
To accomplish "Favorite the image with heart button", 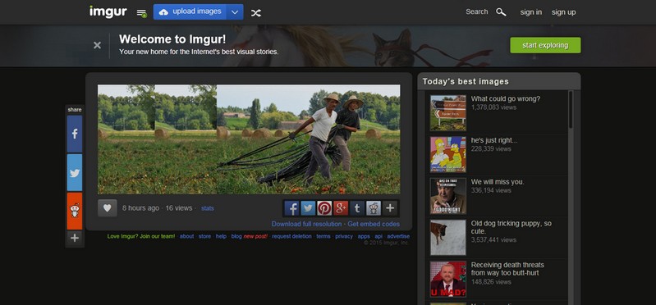I will tap(107, 208).
